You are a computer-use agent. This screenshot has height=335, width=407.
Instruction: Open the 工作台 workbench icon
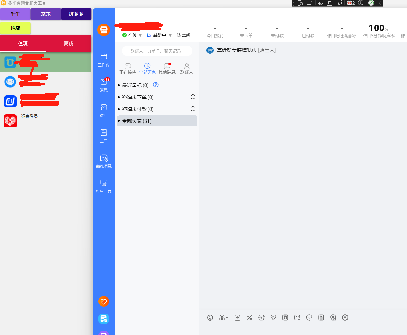coord(104,59)
